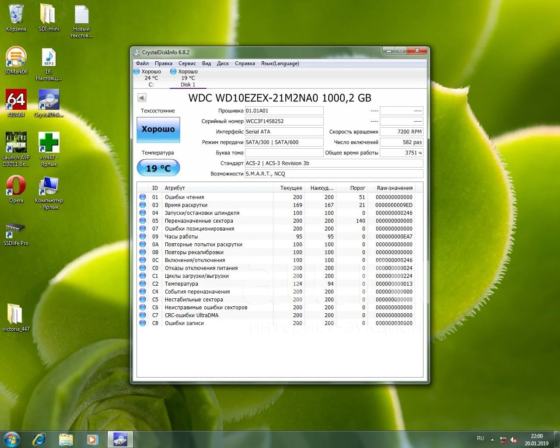Click the Windows Start orb

pos(12,439)
